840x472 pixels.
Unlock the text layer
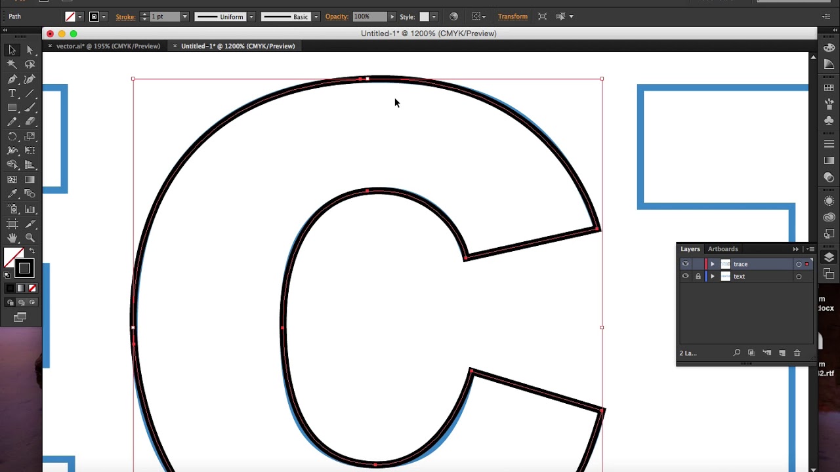tap(698, 277)
